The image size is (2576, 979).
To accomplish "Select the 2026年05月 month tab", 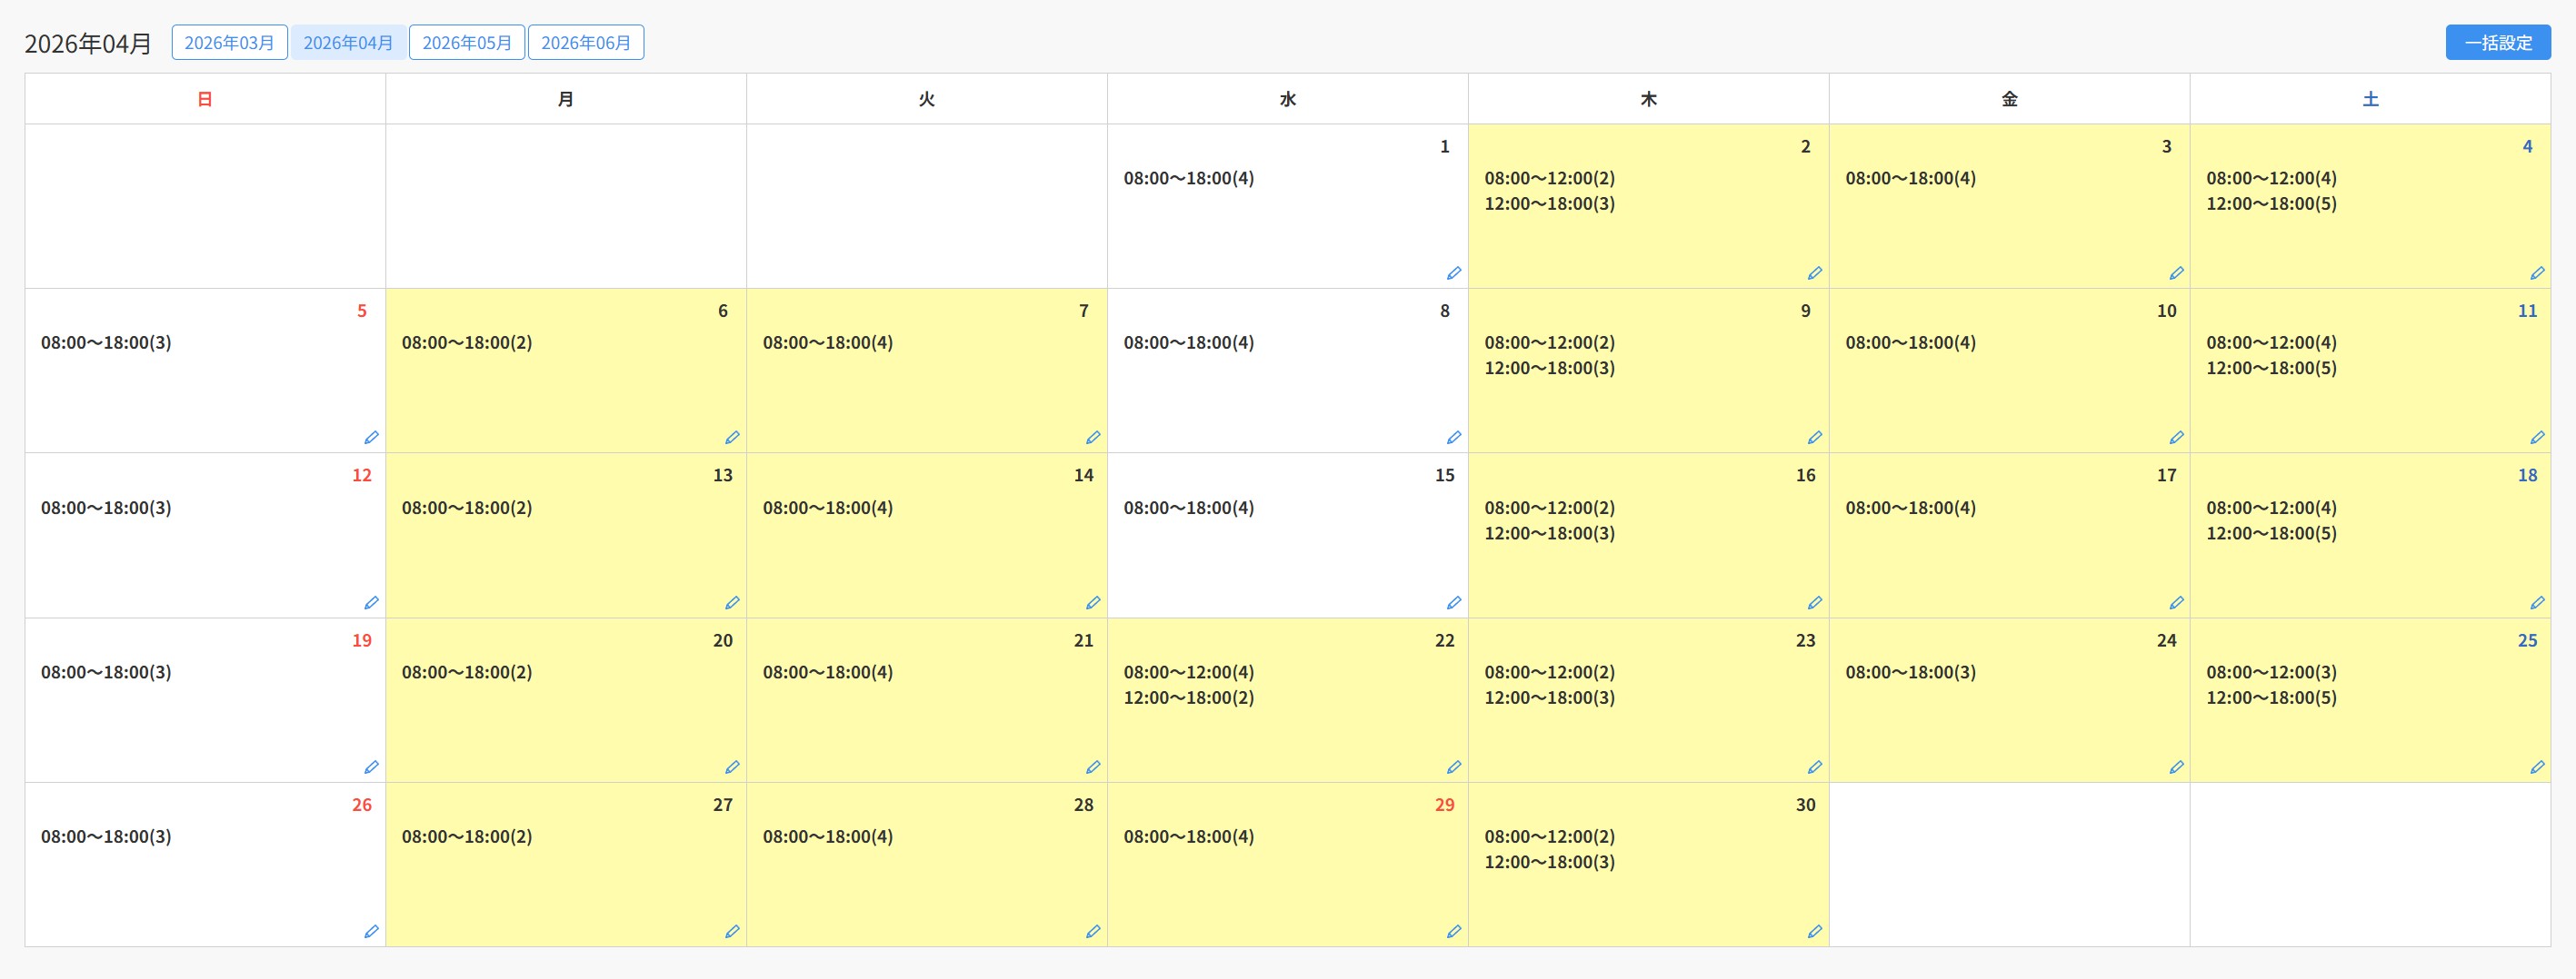I will coord(467,43).
